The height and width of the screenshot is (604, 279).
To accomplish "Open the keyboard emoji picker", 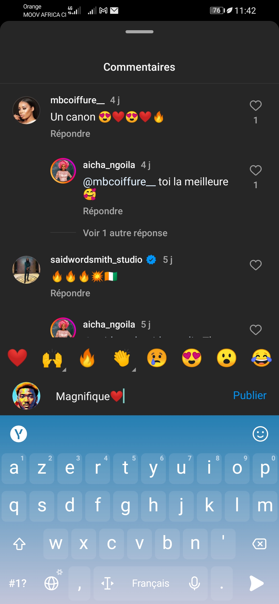I will pyautogui.click(x=260, y=434).
